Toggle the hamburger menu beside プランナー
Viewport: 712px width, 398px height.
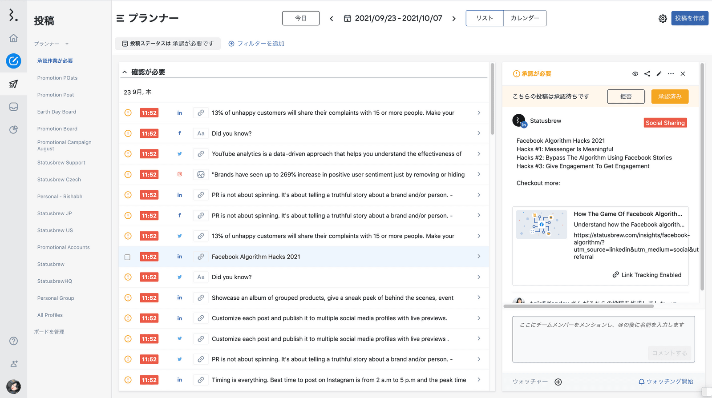(120, 18)
